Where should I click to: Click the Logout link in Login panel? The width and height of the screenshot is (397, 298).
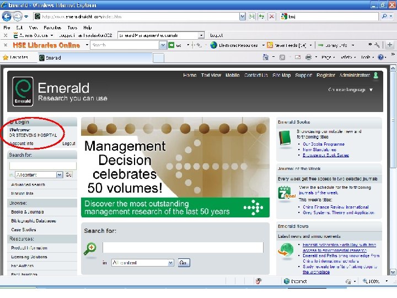(x=69, y=143)
